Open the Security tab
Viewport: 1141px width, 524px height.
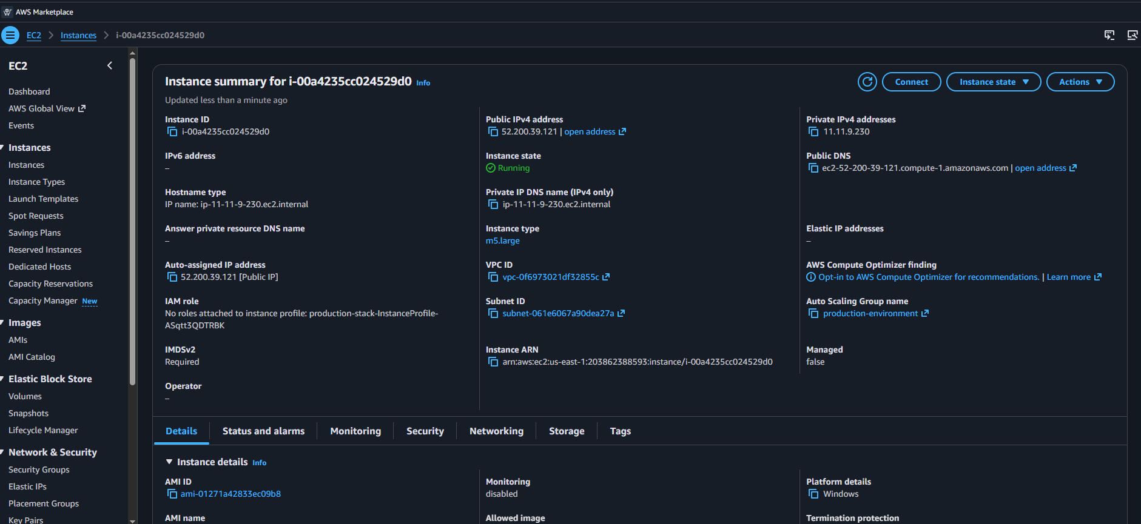coord(425,431)
